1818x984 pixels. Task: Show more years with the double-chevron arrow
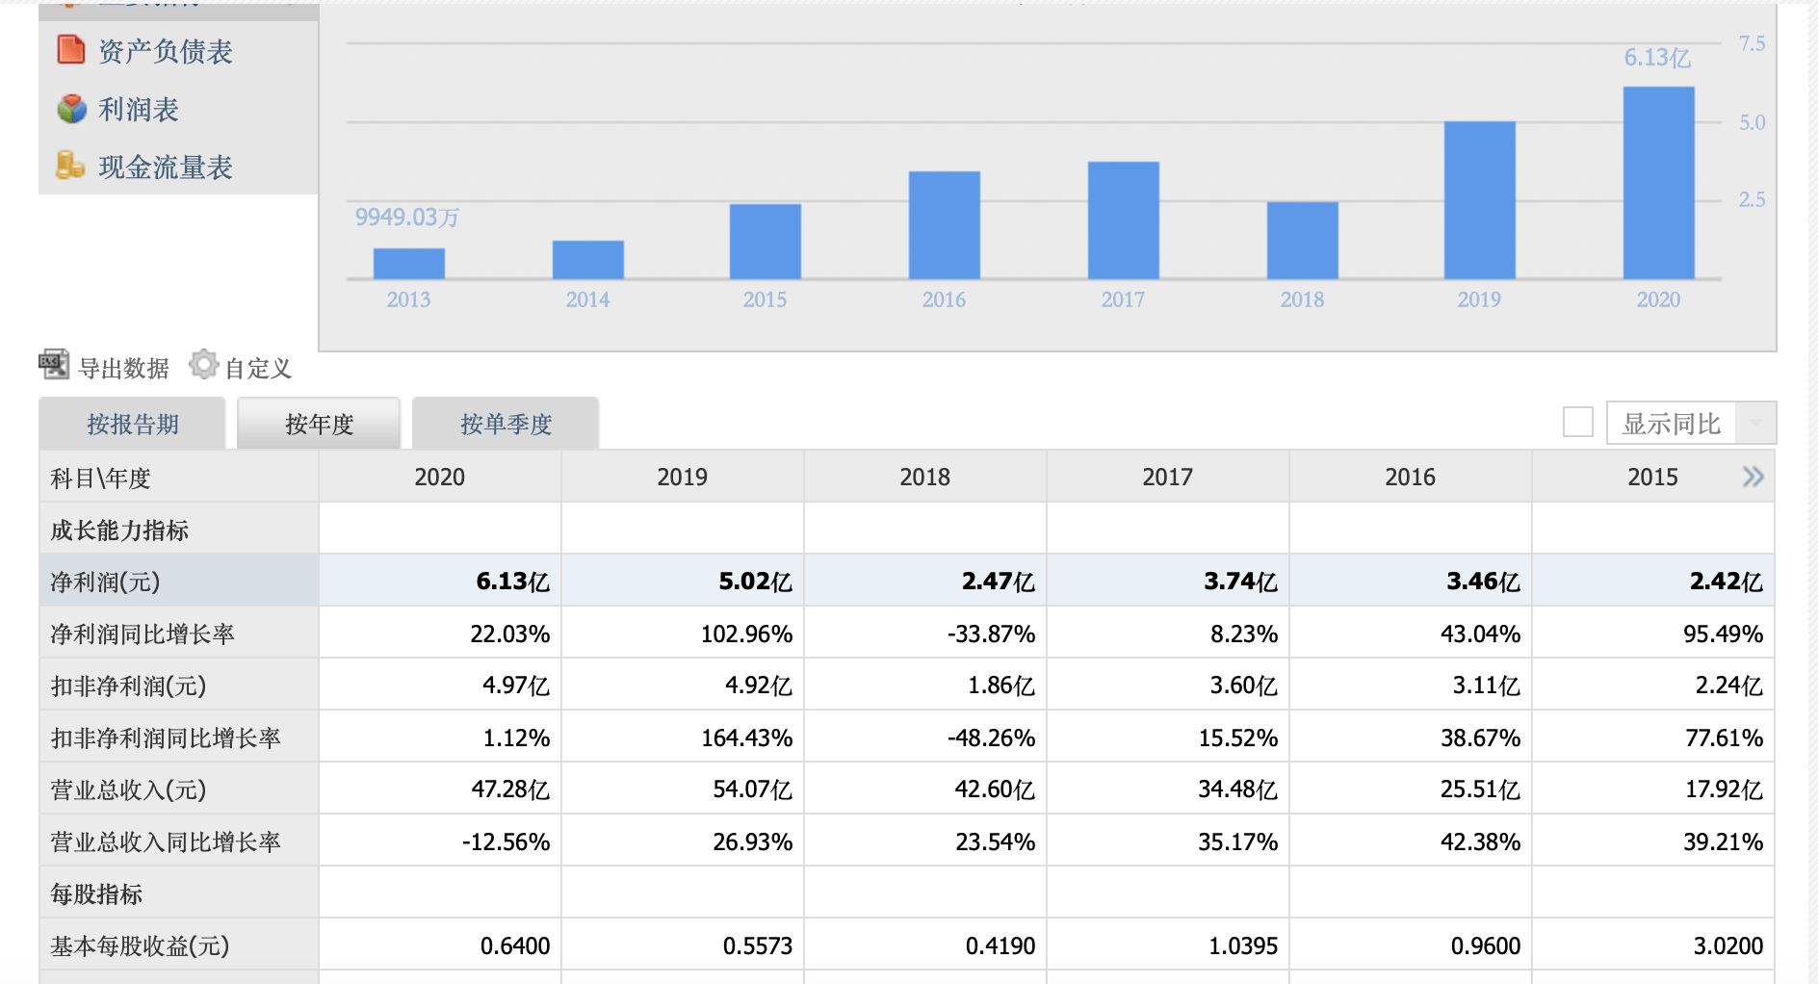click(1753, 477)
